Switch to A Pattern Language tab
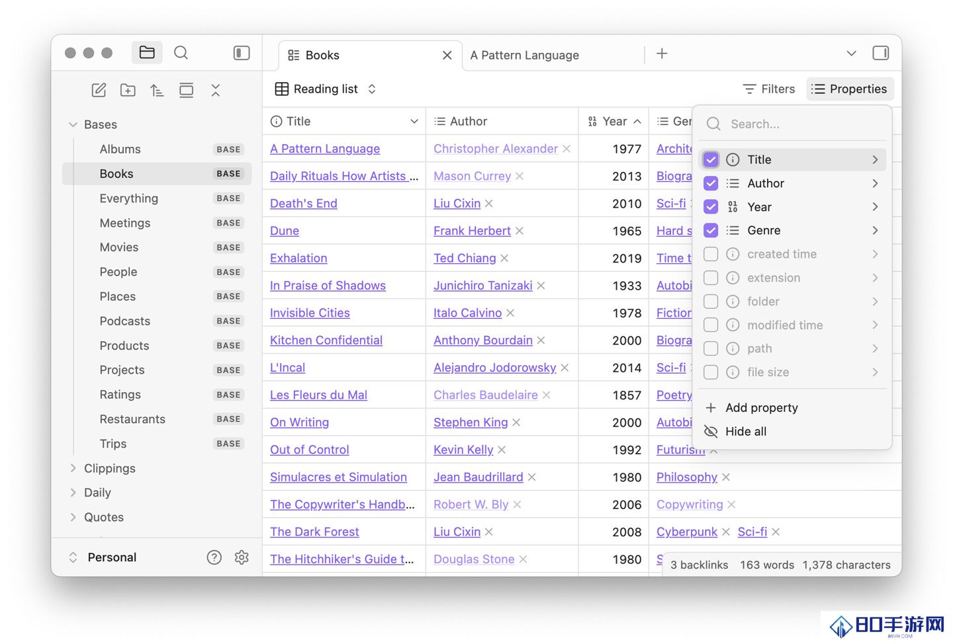 [x=524, y=55]
